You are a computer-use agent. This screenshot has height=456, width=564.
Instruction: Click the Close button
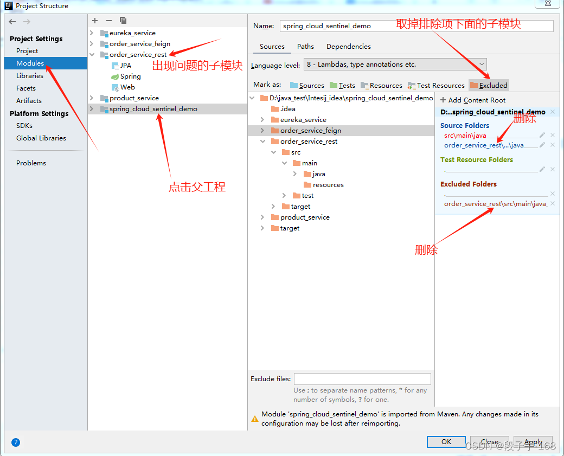[x=490, y=442]
